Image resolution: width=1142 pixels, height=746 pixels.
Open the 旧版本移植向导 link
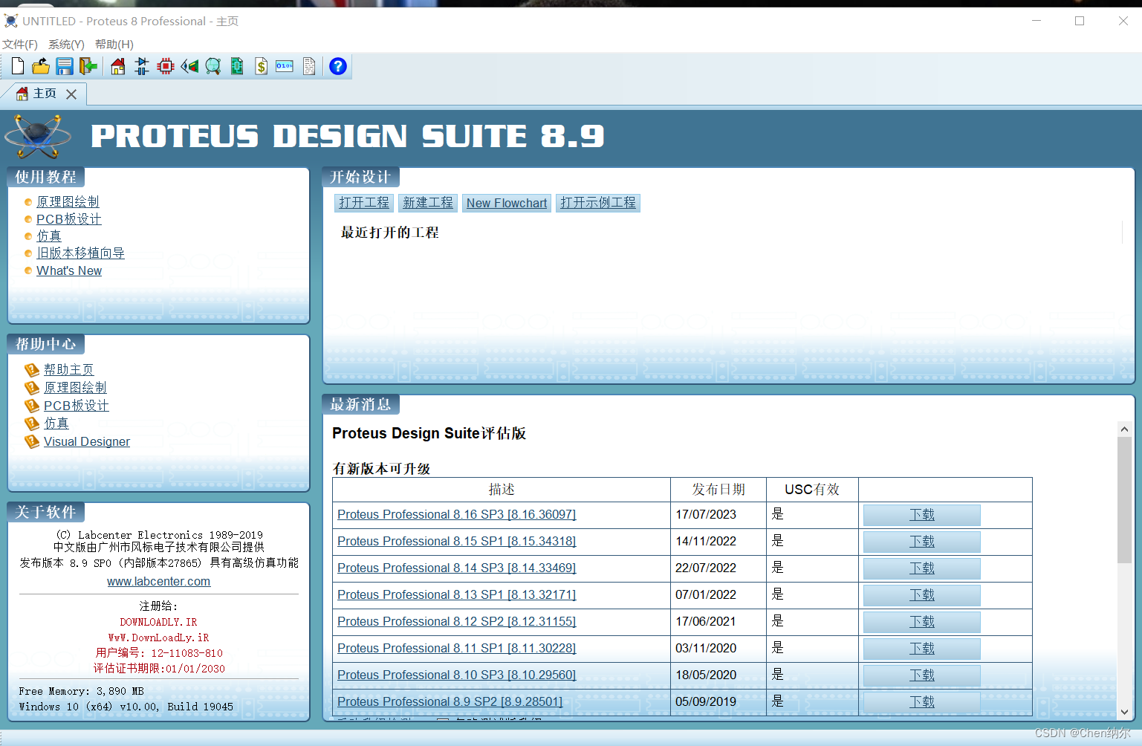pos(80,253)
